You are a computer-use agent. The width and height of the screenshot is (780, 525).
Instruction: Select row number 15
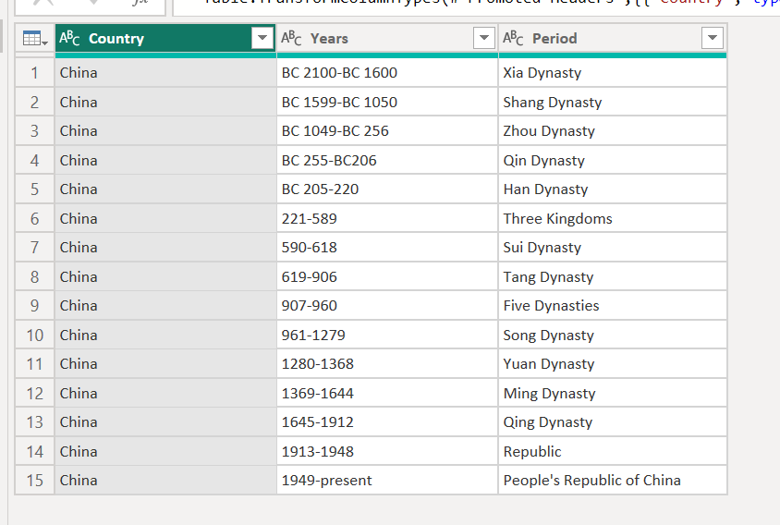pos(35,481)
